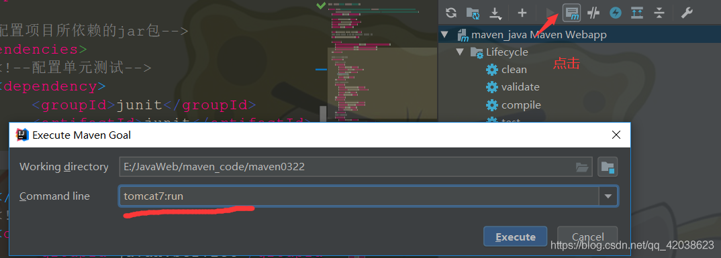Click the Command line input with tomcat7:run
This screenshot has height=258, width=721.
pos(359,196)
